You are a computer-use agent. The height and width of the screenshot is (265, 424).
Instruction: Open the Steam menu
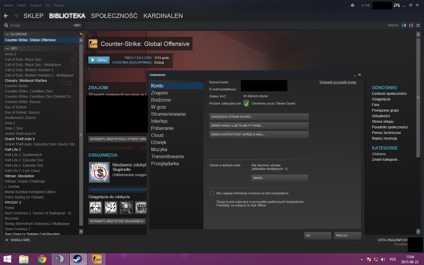coord(8,5)
